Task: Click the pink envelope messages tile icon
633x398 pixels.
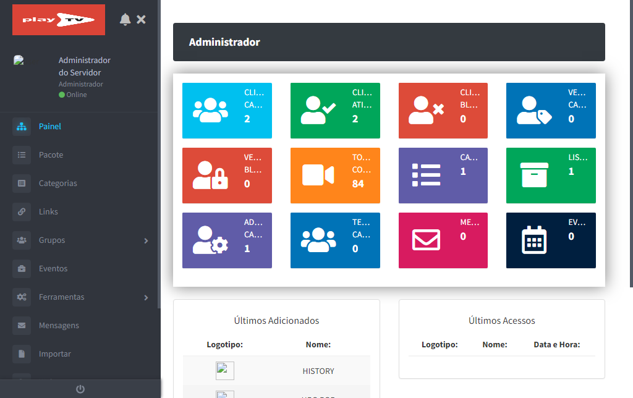Action: click(425, 240)
